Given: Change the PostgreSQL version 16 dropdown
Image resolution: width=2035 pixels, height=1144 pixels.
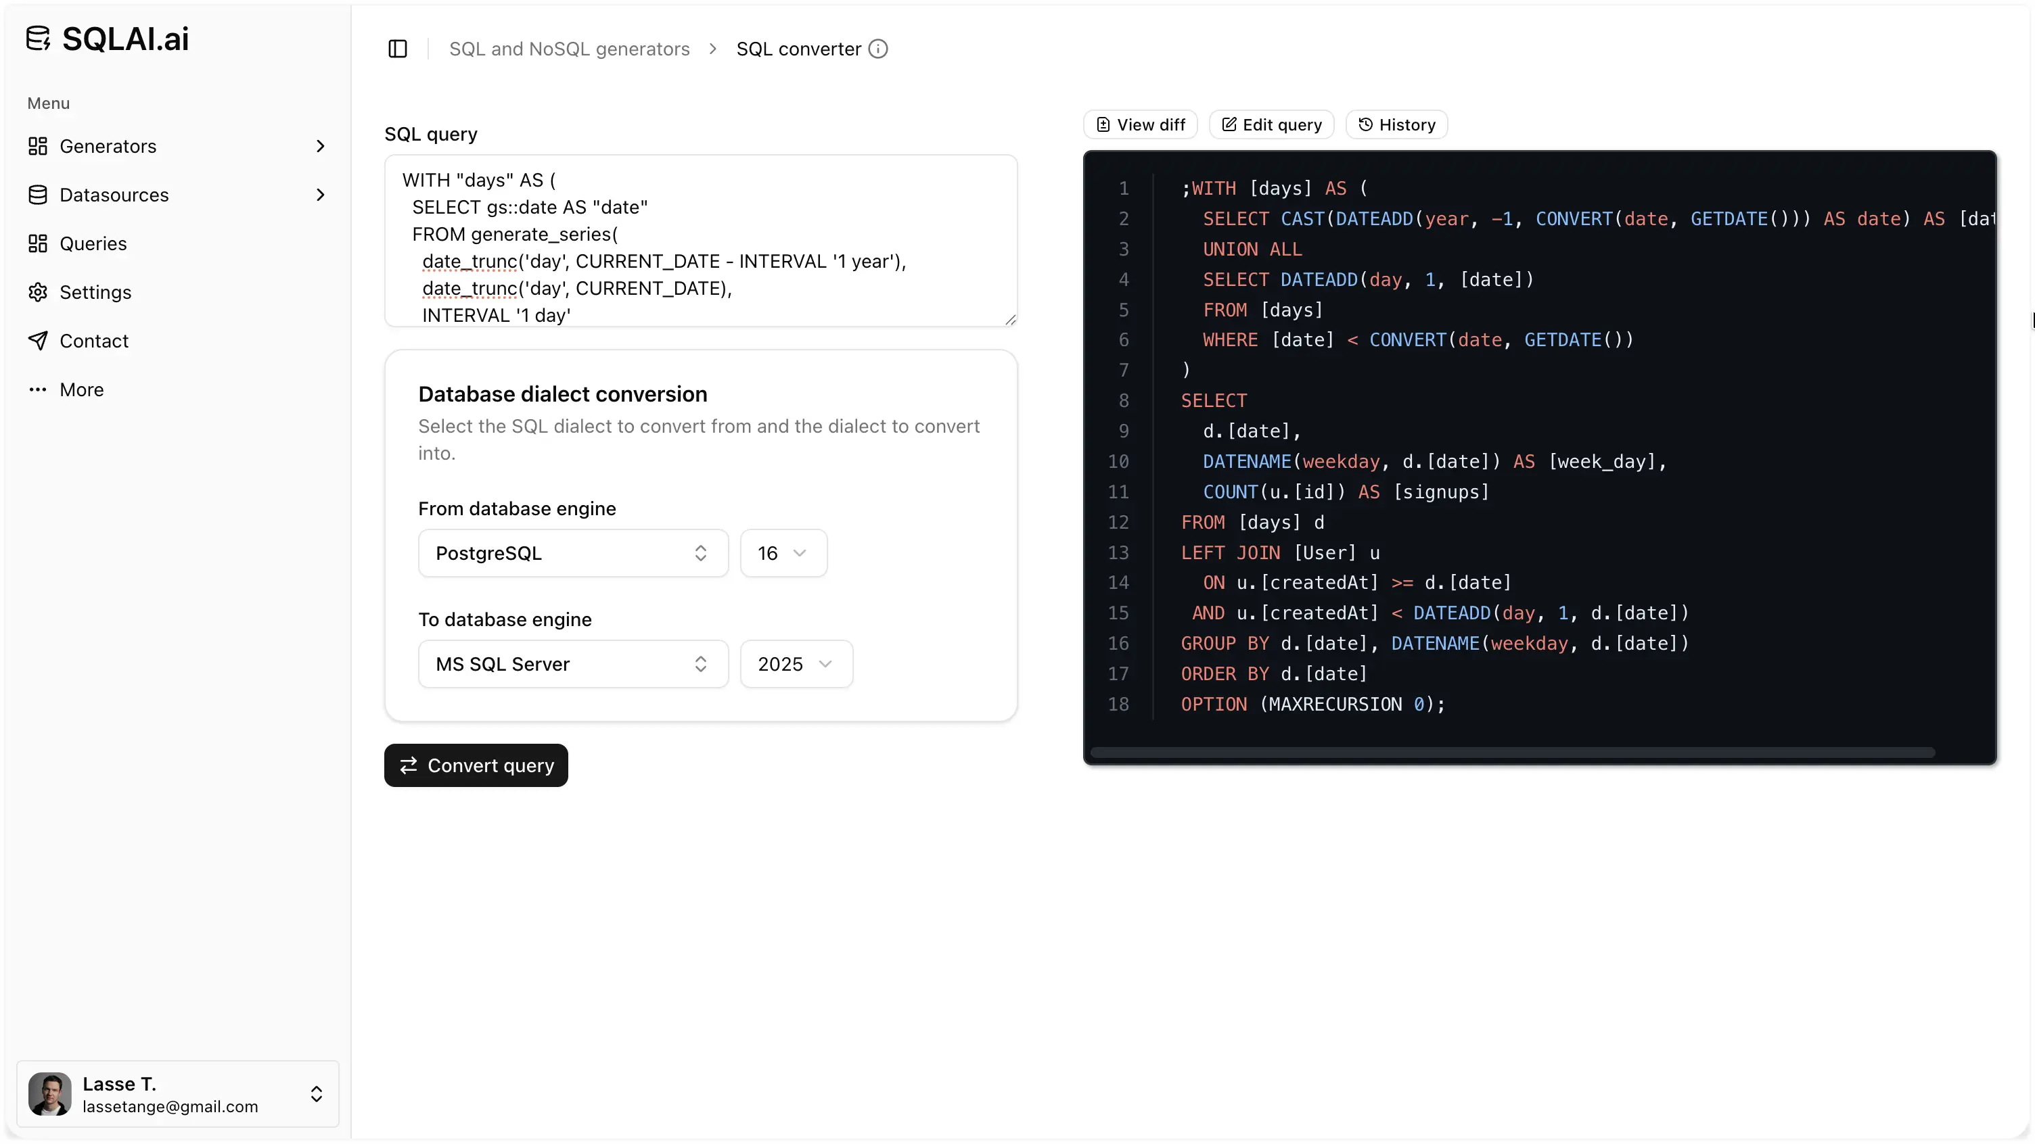Looking at the screenshot, I should pyautogui.click(x=783, y=552).
